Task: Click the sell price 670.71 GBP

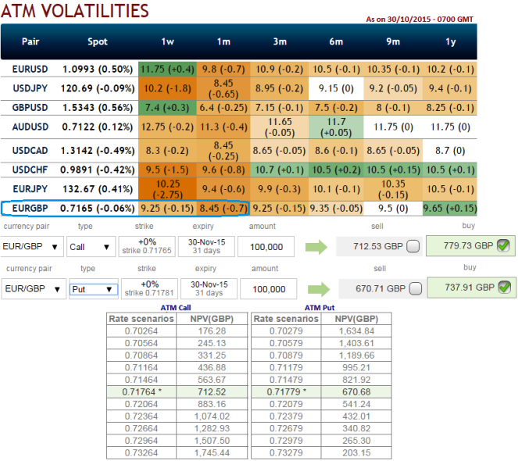Action: pos(380,289)
